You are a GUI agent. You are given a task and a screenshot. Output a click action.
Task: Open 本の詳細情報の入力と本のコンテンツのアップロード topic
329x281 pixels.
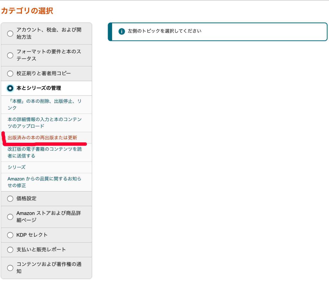pyautogui.click(x=44, y=122)
